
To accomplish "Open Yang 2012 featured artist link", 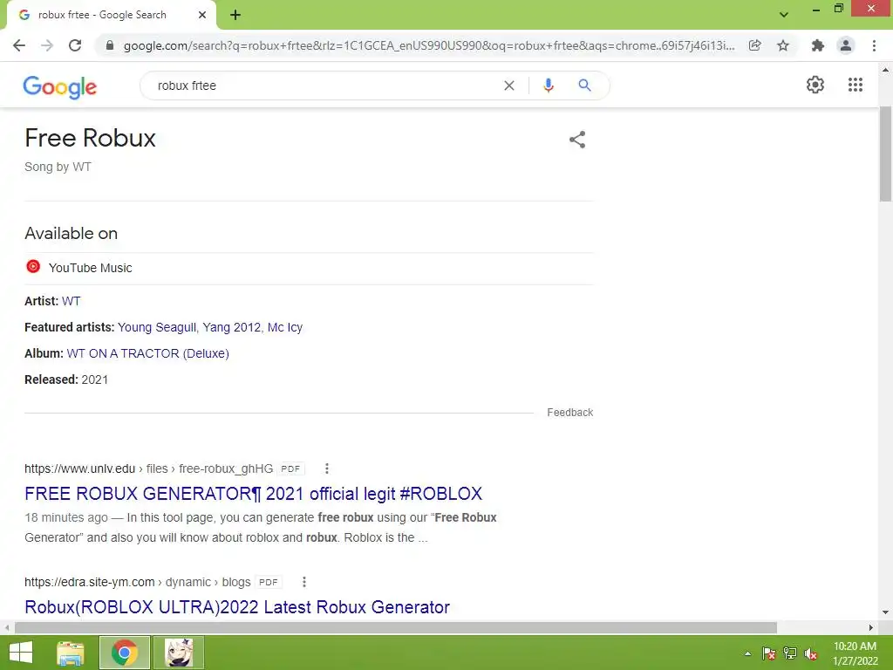I will click(232, 327).
